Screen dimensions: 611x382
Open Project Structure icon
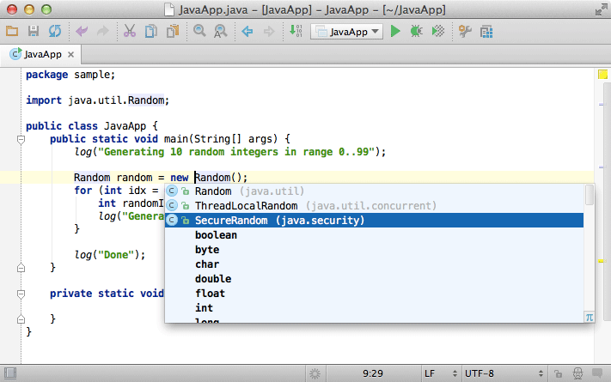(486, 31)
